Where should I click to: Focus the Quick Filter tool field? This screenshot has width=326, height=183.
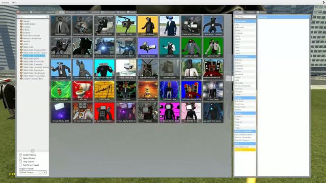point(245,17)
